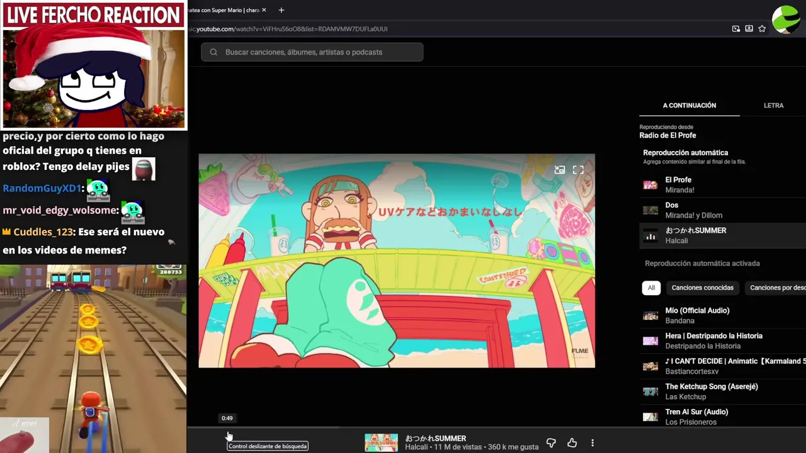Play Dos by Miranda! y Dillom
Viewport: 806px width, 453px height.
pos(723,210)
